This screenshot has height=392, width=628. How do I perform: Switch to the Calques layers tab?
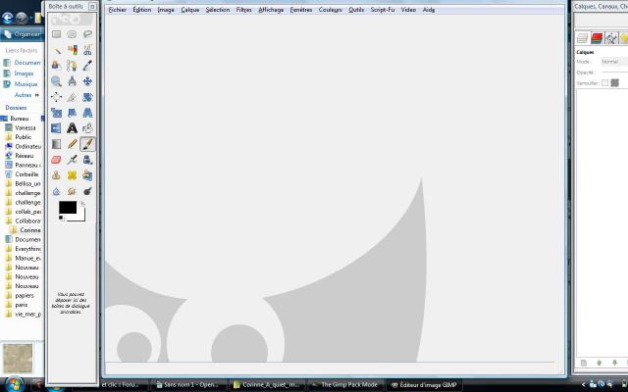[x=582, y=38]
